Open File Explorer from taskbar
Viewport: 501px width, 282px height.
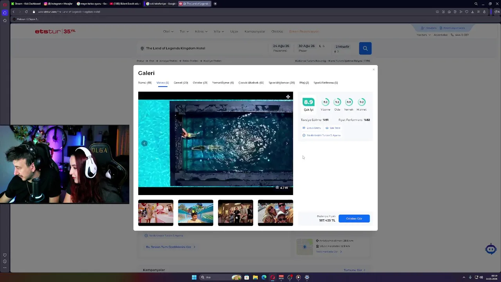(255, 277)
